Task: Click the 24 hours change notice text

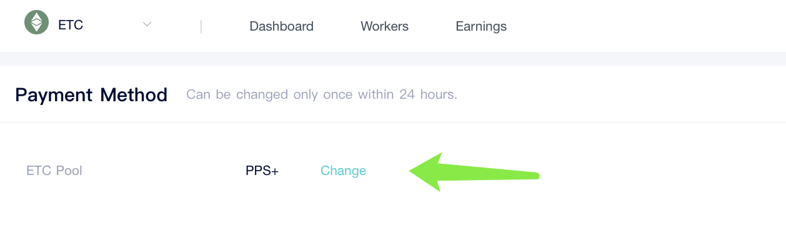Action: [322, 95]
